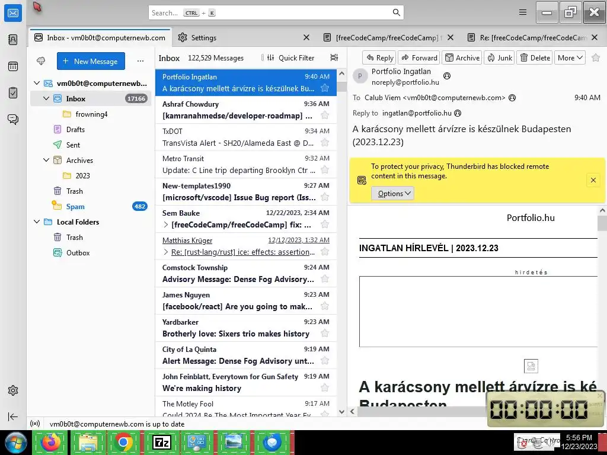Click the message list vertical scrollbar thumb
The width and height of the screenshot is (607, 455).
click(x=341, y=86)
